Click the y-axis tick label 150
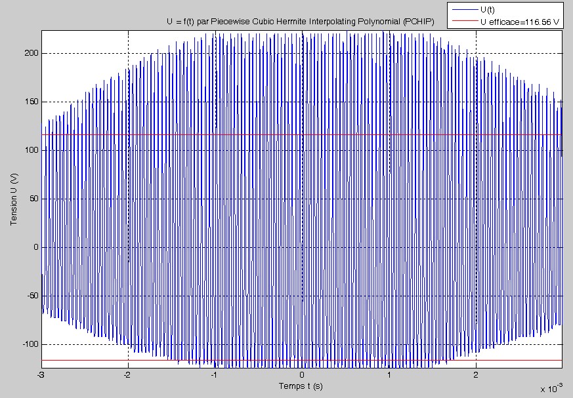Image resolution: width=573 pixels, height=398 pixels. pos(31,102)
